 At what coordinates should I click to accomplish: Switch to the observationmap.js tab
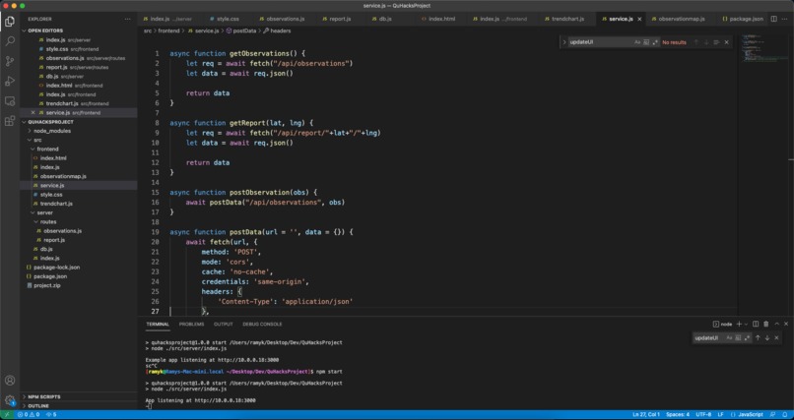point(681,19)
